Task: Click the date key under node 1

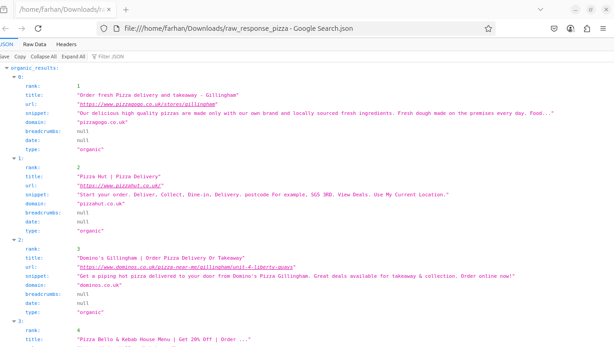Action: click(33, 222)
